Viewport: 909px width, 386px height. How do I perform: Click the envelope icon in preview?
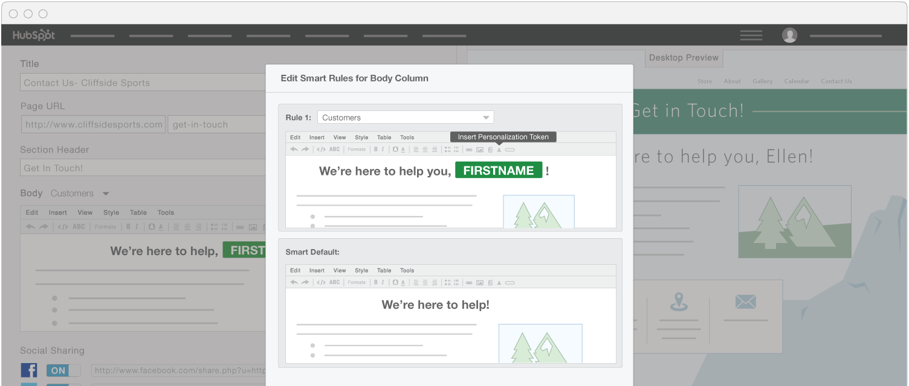[x=746, y=301]
